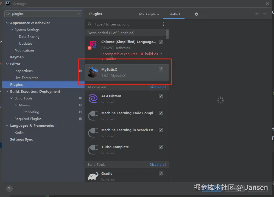Image resolution: width=274 pixels, height=197 pixels.
Task: Click Disable all for Build Tools plugins
Action: click(158, 165)
